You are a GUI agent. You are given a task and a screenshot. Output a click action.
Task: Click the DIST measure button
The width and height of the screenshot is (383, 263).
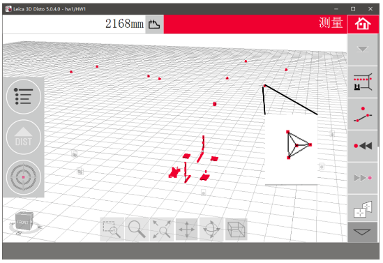(x=24, y=137)
